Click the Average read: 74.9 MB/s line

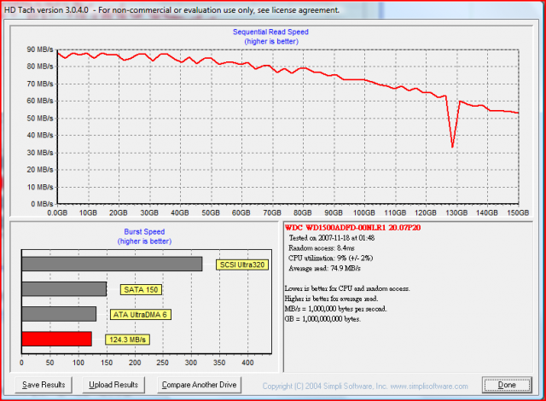coord(324,268)
